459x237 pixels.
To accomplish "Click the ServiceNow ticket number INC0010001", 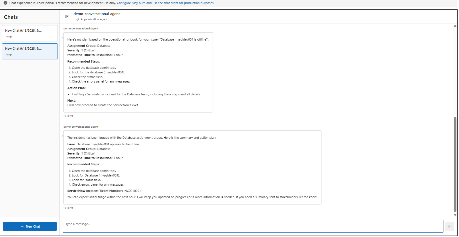I will 132,191.
